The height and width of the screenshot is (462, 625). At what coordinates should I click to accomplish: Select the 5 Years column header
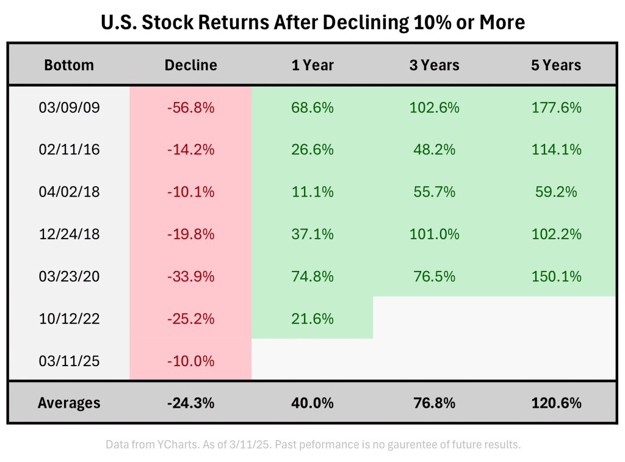[556, 65]
